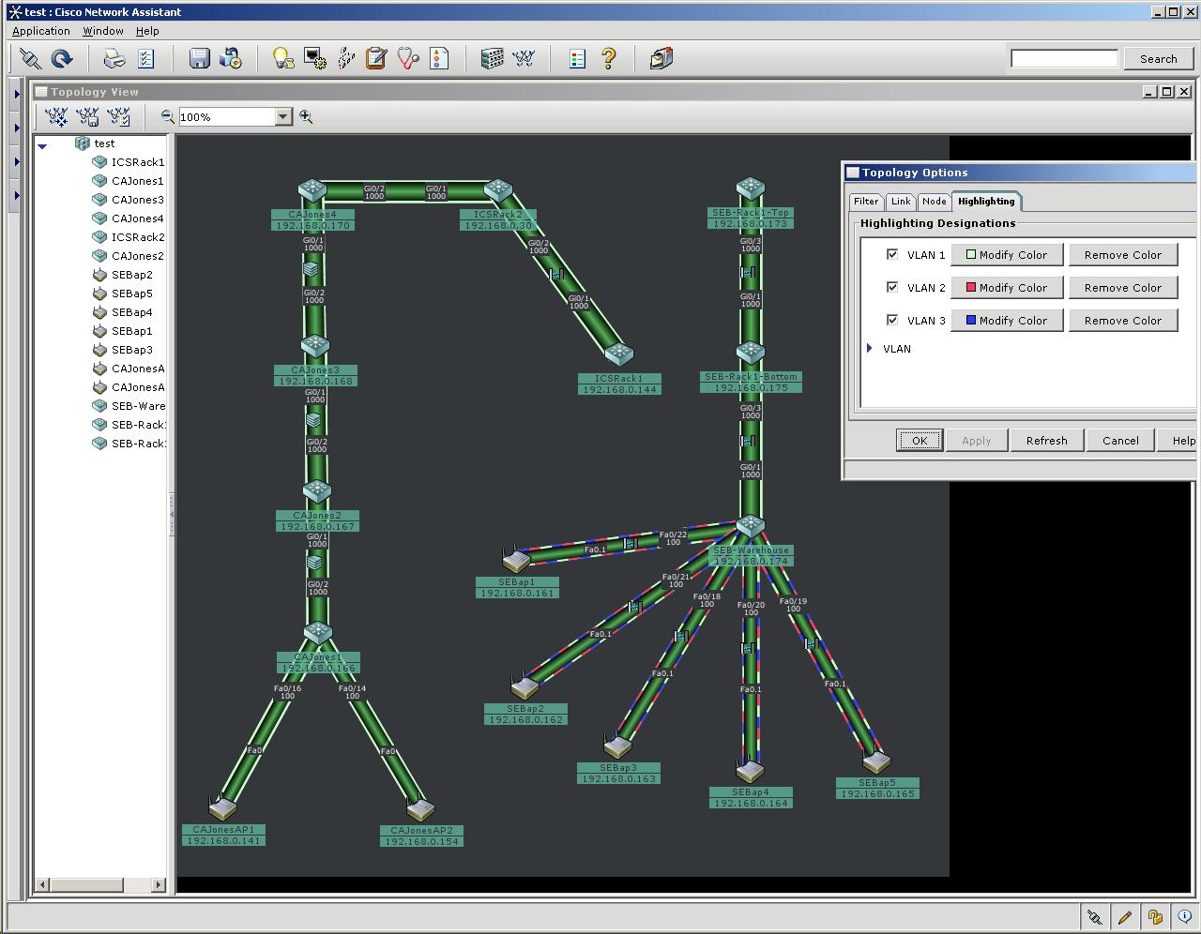Uncheck the VLAN 2 highlighting checkbox
The width and height of the screenshot is (1201, 934).
892,287
